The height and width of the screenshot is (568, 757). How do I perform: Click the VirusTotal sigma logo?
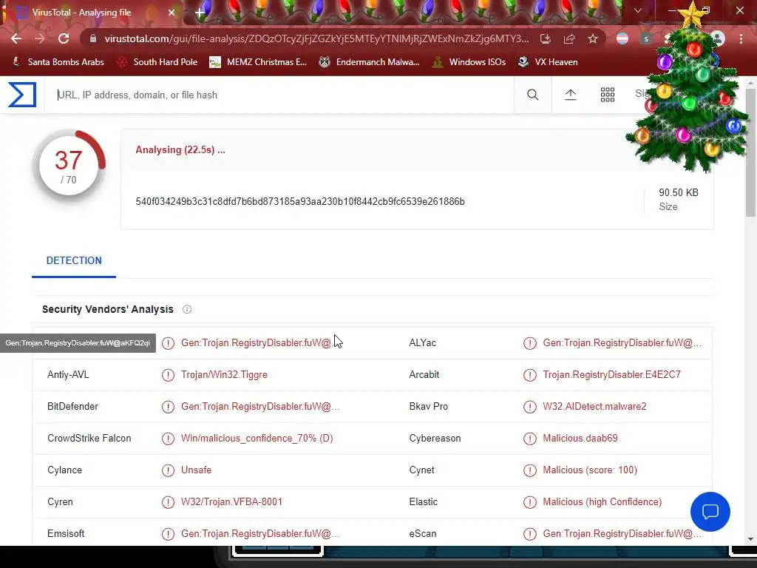pos(22,95)
